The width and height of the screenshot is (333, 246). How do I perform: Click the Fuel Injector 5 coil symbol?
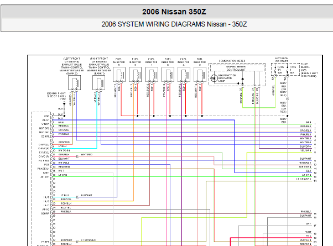point(119,75)
